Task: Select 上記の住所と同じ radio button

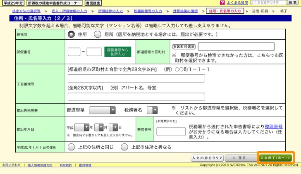Action: point(71,147)
